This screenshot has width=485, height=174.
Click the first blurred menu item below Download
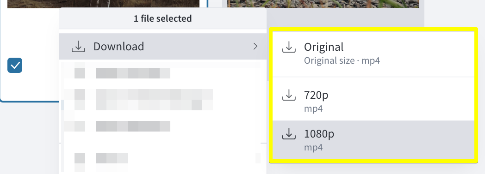point(163,73)
